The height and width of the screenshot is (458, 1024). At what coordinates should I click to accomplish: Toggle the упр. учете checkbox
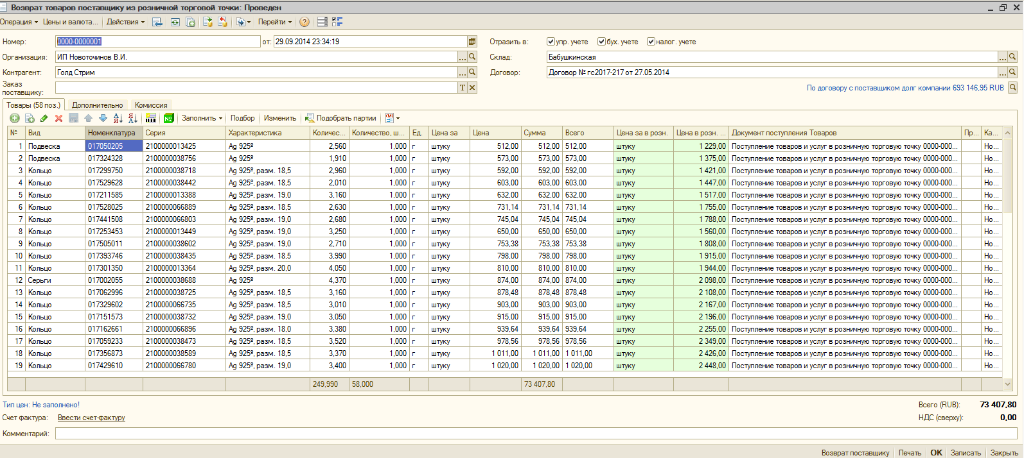(551, 42)
